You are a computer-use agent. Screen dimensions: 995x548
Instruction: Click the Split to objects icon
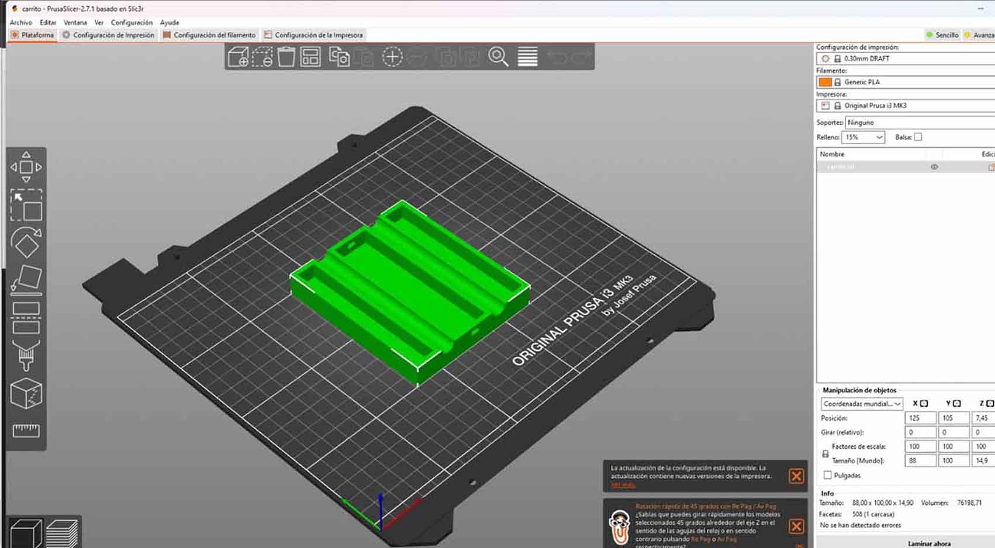pyautogui.click(x=447, y=57)
